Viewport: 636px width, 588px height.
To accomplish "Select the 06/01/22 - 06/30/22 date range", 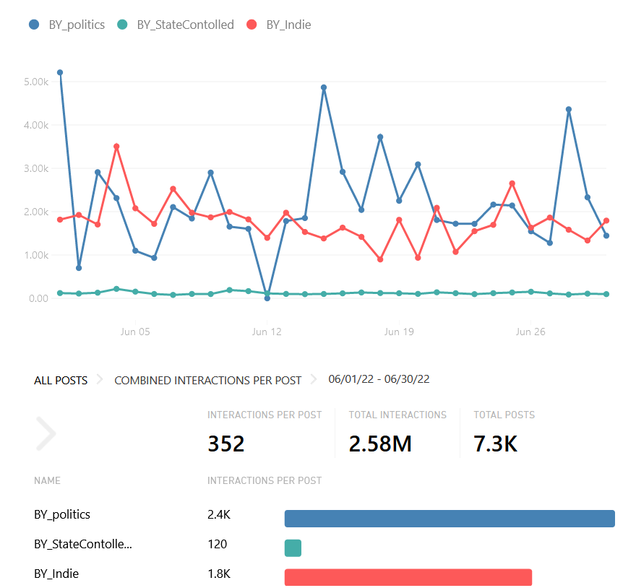I will tap(379, 379).
